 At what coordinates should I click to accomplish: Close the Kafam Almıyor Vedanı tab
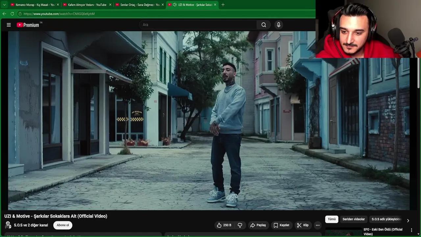[110, 5]
